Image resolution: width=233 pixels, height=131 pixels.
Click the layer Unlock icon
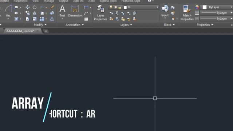[x=129, y=19]
